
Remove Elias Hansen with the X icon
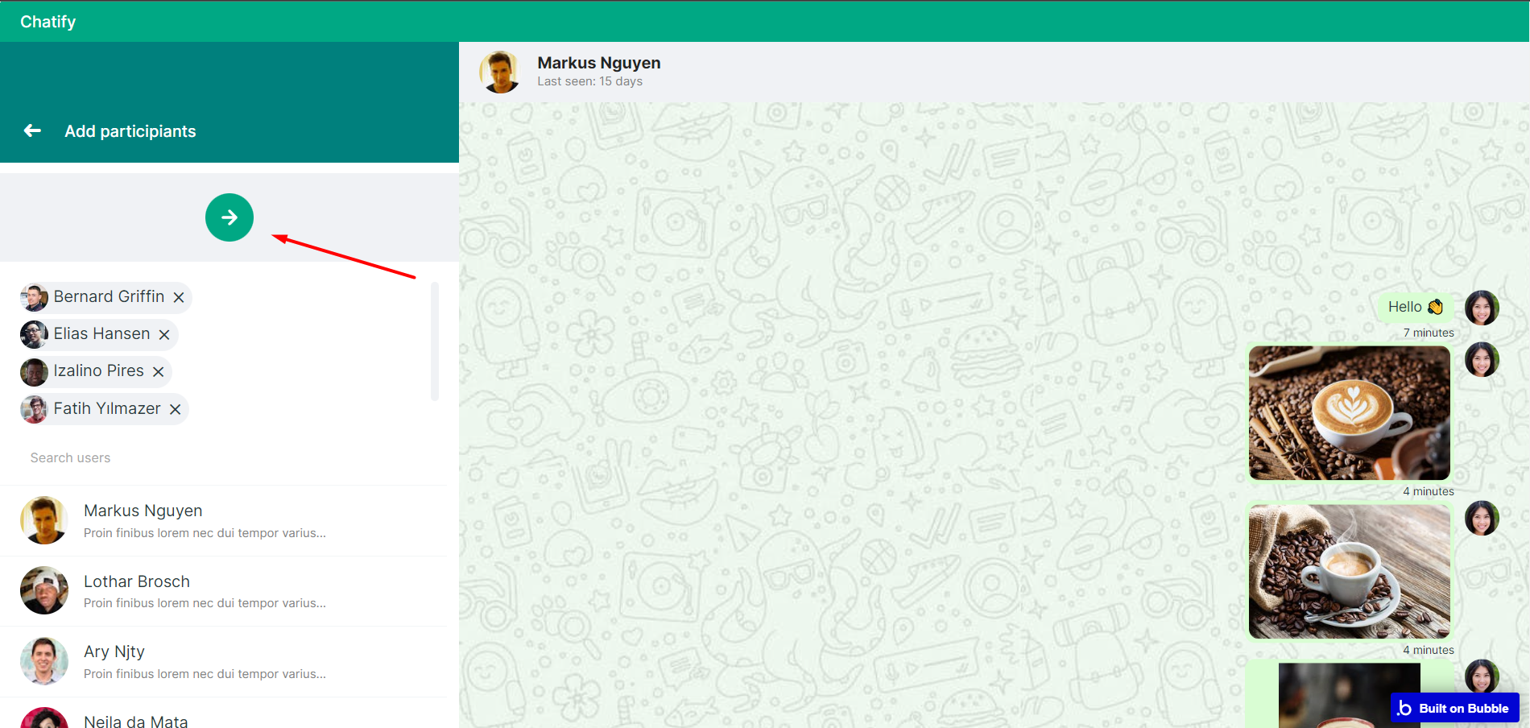point(164,334)
